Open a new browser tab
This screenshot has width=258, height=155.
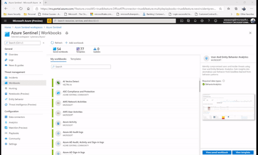[x=46, y=2]
